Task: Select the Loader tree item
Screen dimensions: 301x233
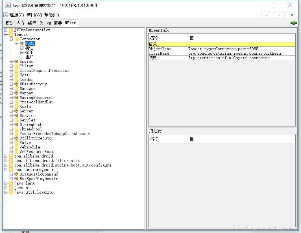Action: (x=26, y=79)
